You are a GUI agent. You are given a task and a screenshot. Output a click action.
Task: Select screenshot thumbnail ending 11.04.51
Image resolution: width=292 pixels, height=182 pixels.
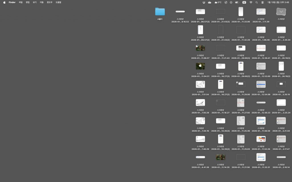pos(200,66)
